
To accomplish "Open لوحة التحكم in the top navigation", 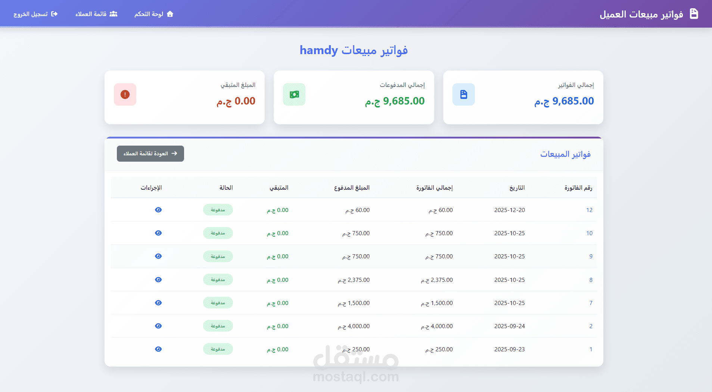I will coord(154,14).
